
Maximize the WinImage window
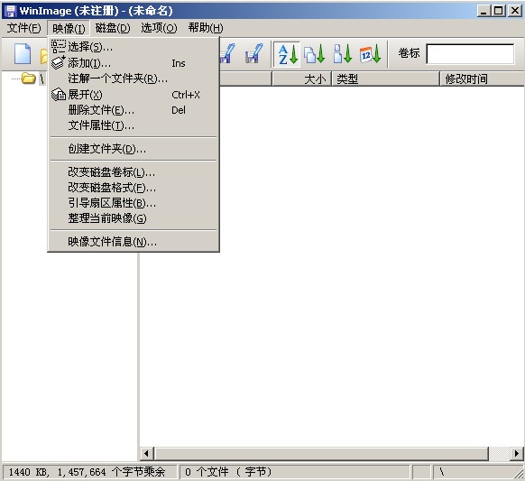click(x=499, y=11)
